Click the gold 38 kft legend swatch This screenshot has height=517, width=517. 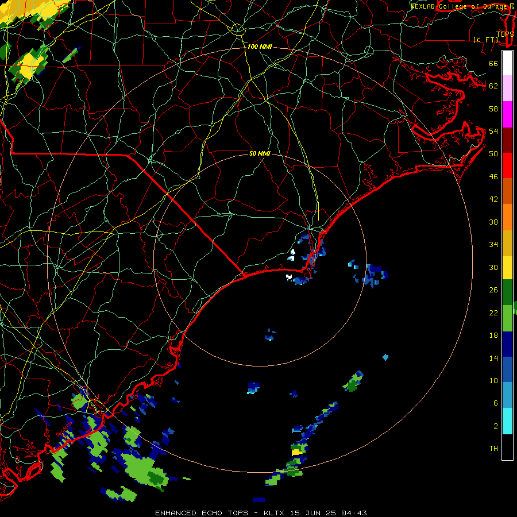coord(507,243)
